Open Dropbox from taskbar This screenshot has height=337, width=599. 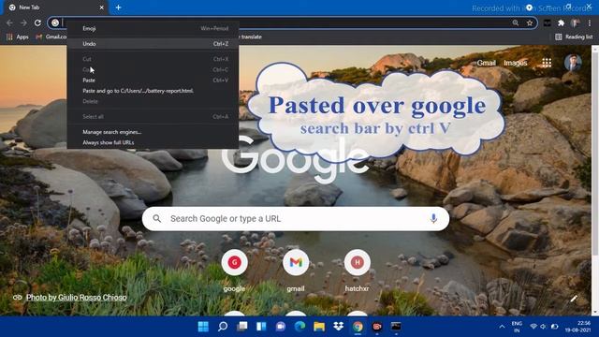tap(339, 327)
